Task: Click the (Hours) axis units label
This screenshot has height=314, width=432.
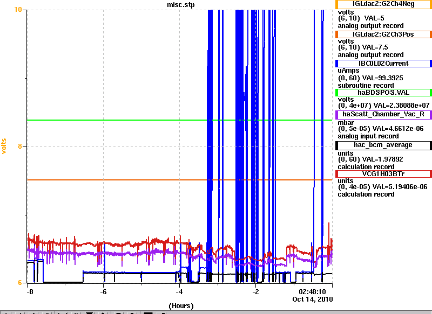Action: coord(181,306)
